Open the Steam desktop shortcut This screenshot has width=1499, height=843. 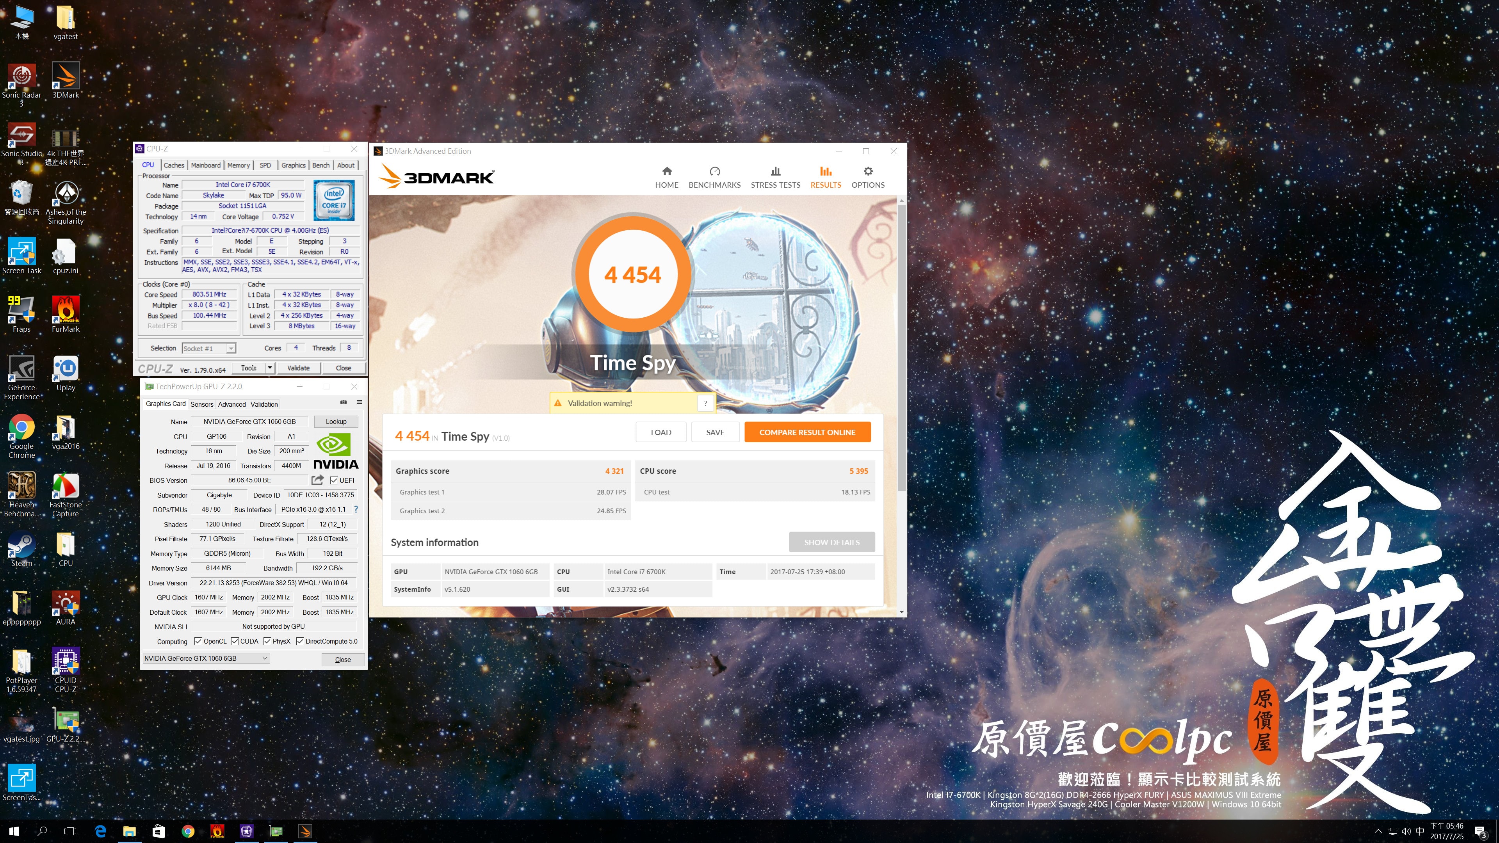21,549
